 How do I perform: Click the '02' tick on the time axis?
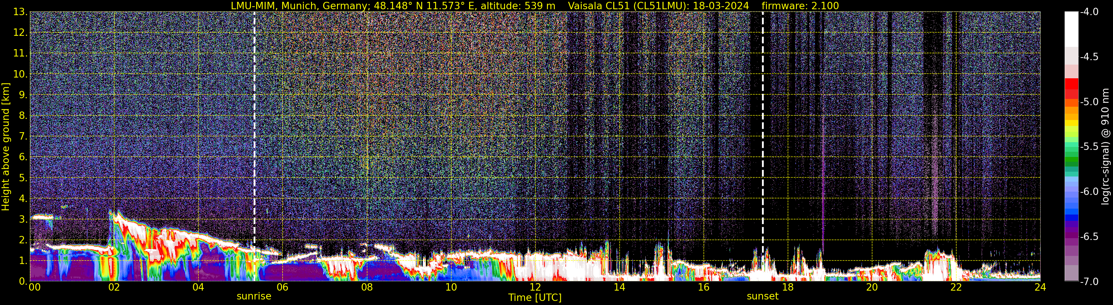[114, 287]
